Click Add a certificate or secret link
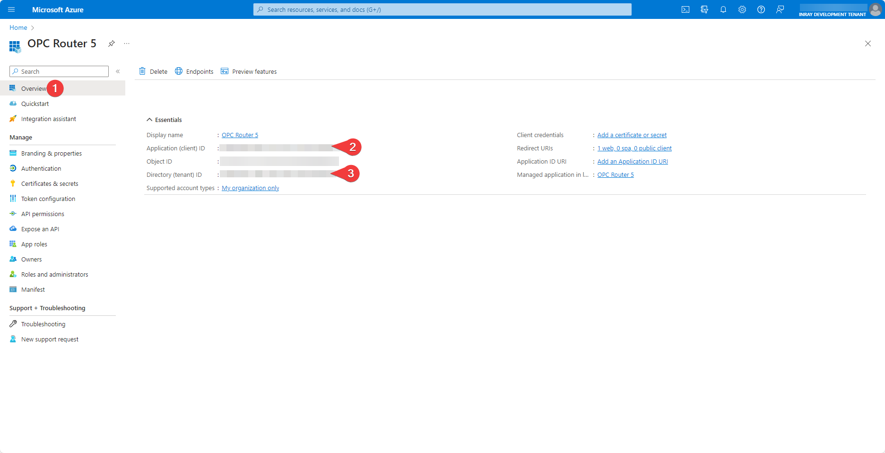Image resolution: width=885 pixels, height=453 pixels. coord(632,135)
